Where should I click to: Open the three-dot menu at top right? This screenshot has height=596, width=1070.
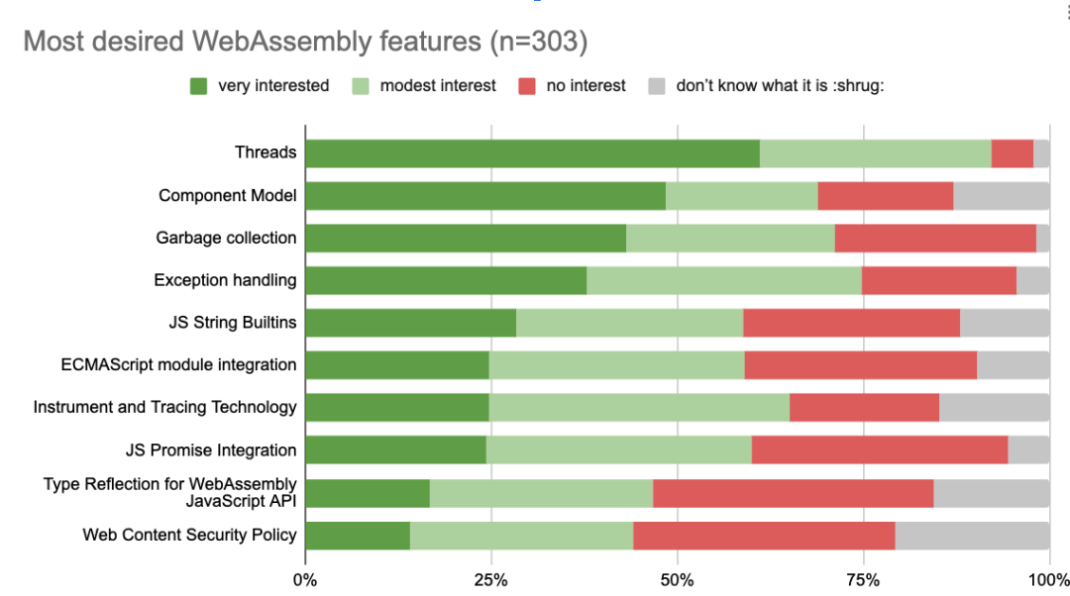click(x=1067, y=12)
